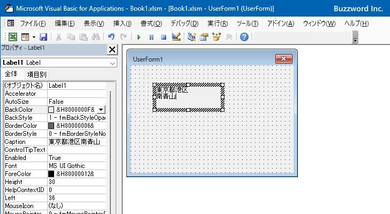Open the BackColor dropdown arrow
The height and width of the screenshot is (214, 390).
[101, 110]
